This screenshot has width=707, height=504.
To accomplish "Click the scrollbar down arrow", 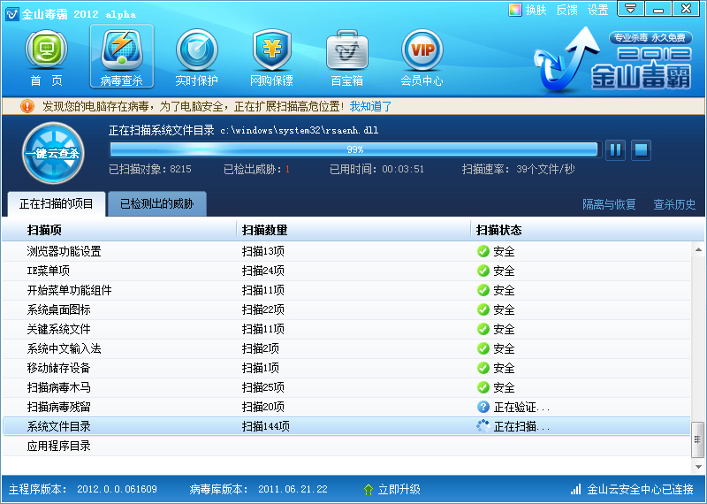I will (x=698, y=467).
